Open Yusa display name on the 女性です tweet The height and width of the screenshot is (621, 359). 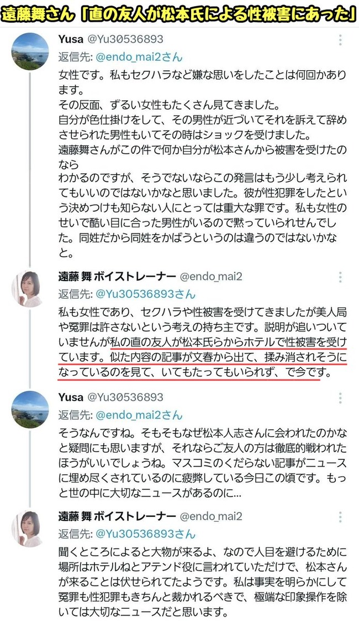pos(71,39)
